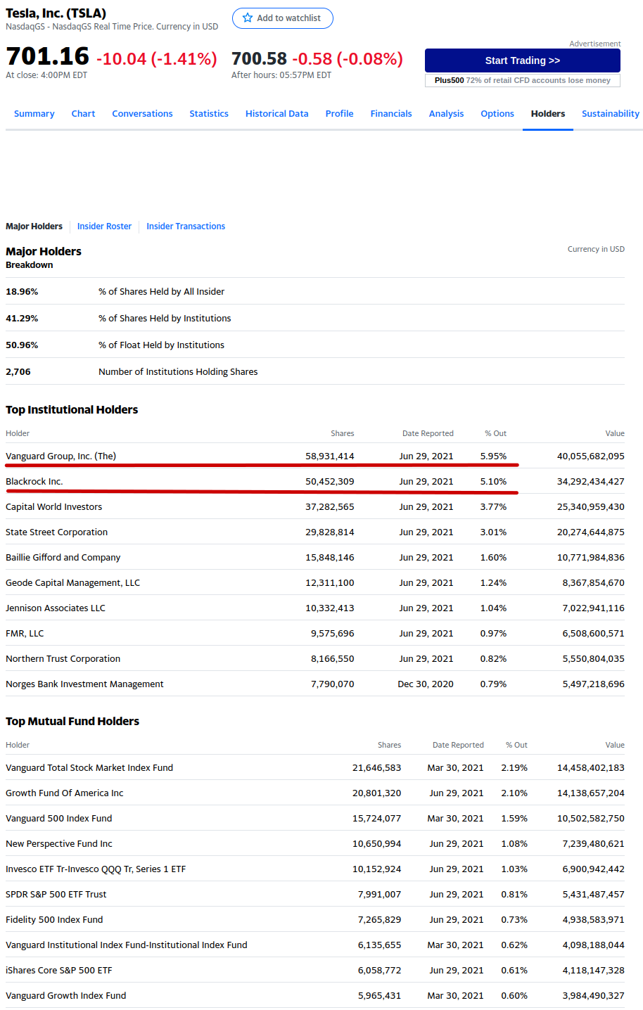Click the Plus500 advertisement disclaimer text
The height and width of the screenshot is (1010, 643).
coord(522,81)
